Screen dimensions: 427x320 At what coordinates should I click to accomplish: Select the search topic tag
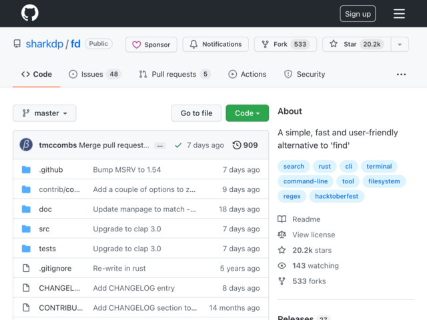tap(294, 166)
